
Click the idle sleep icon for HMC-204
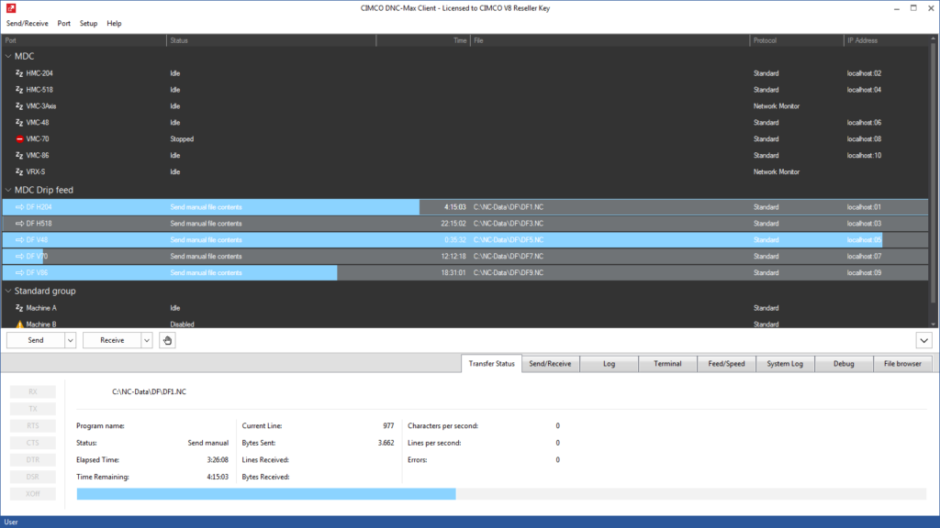[x=19, y=73]
